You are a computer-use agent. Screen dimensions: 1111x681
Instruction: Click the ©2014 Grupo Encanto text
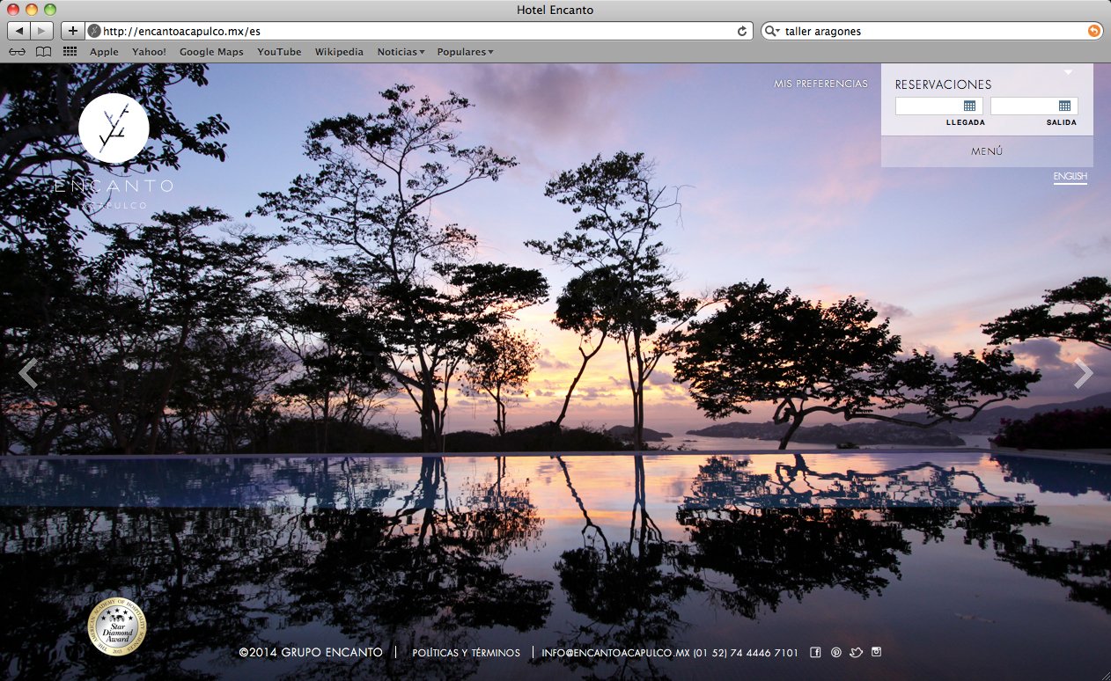[311, 653]
